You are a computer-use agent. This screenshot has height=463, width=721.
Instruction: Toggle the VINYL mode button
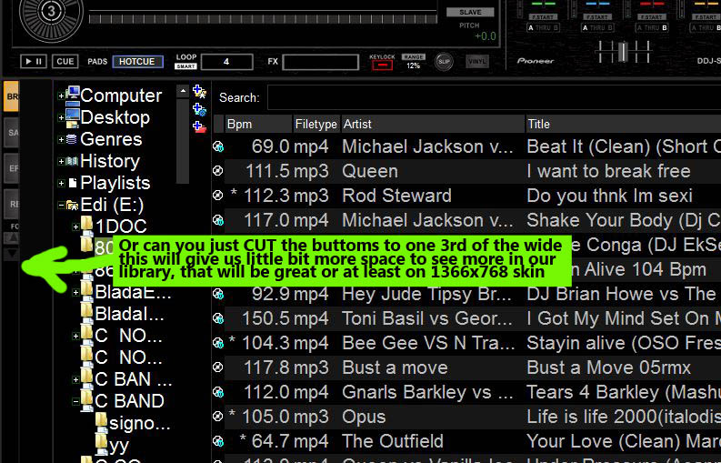click(476, 61)
